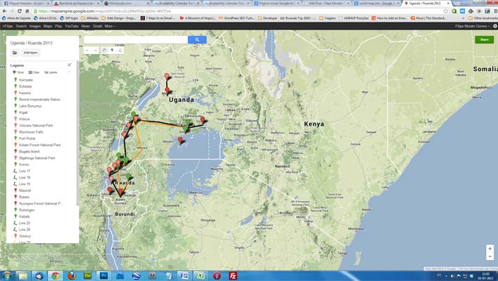Open YouTube from the Google bar
Screen dimensions: 498x281
pyautogui.click(x=71, y=26)
